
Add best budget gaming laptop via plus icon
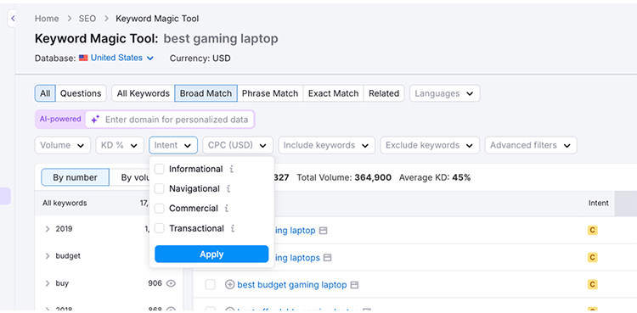[229, 285]
